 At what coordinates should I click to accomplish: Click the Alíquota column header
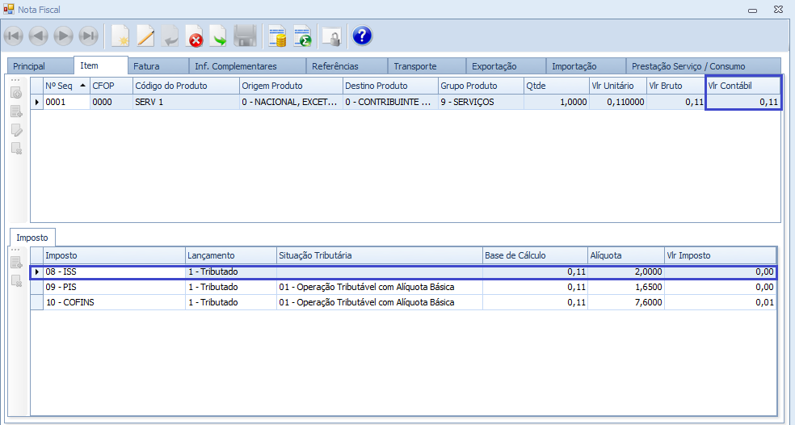tap(624, 255)
